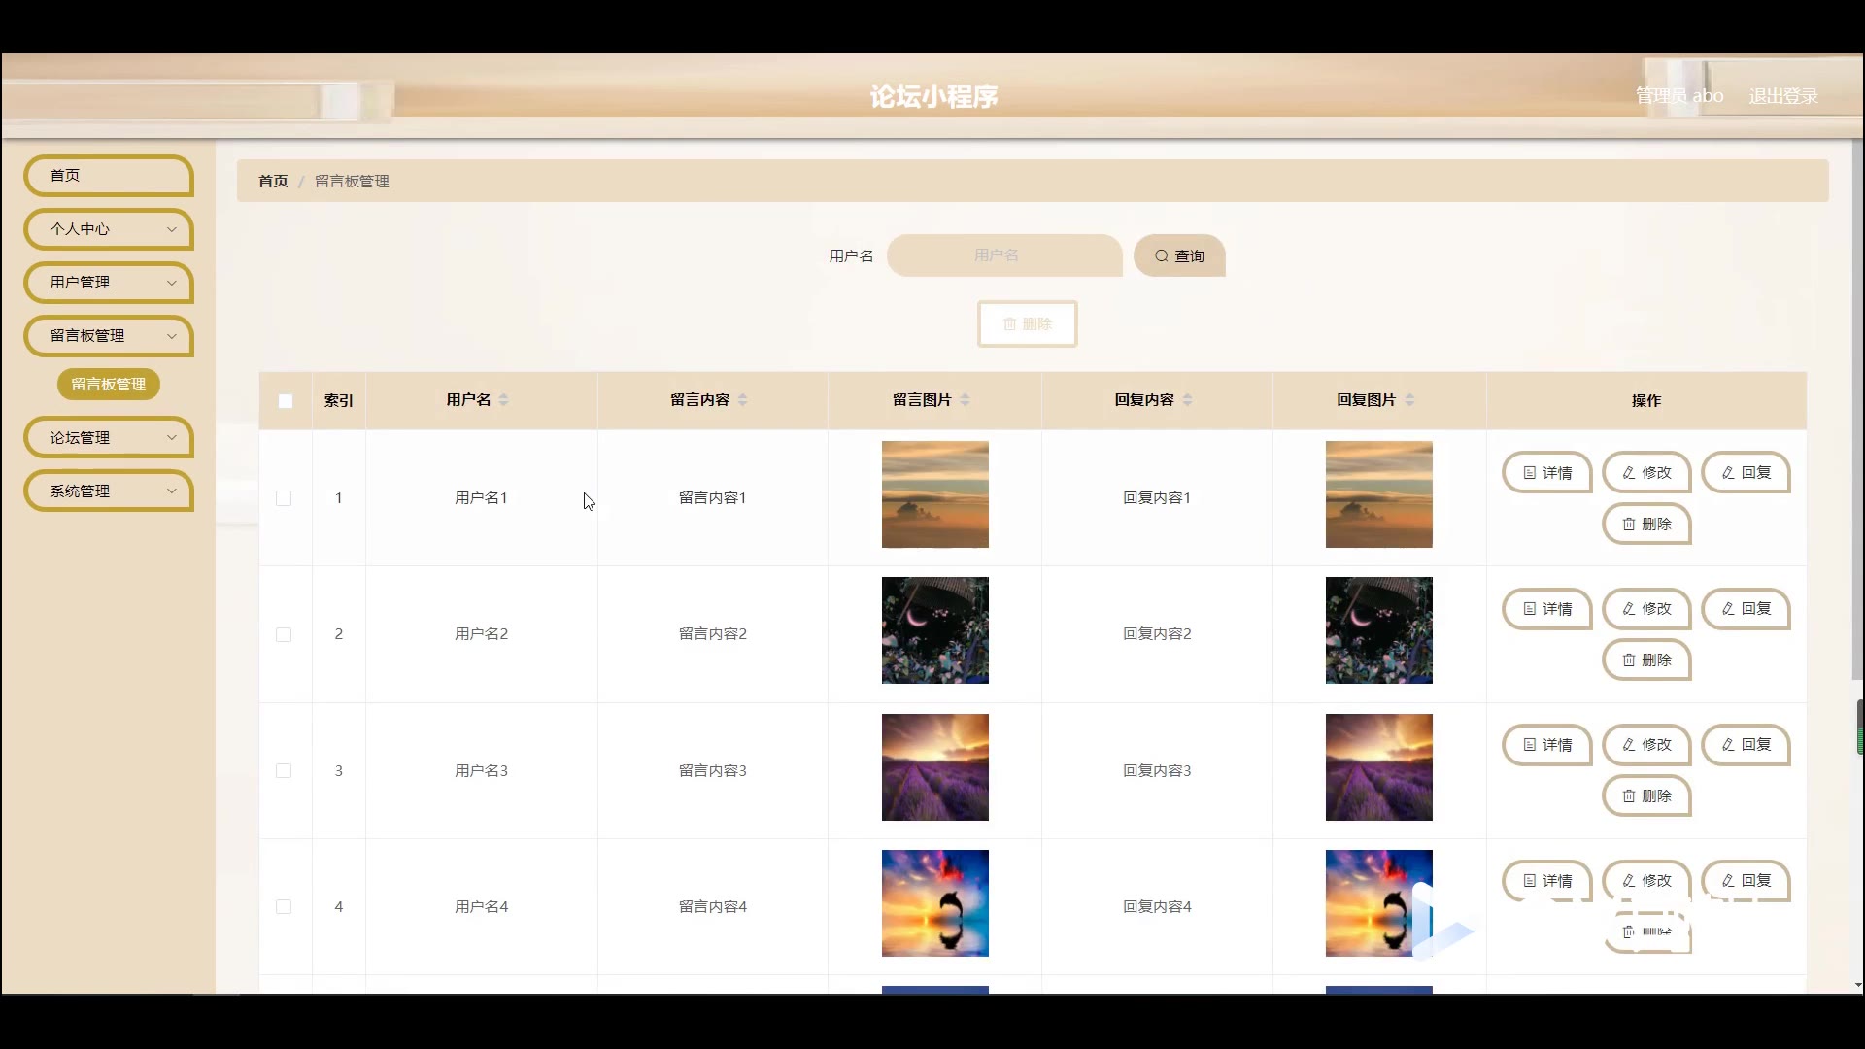The height and width of the screenshot is (1049, 1865).
Task: Sort by 回复内容 column arrows
Action: coord(1187,400)
